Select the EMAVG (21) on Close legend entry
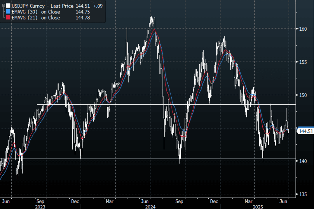This screenshot has width=314, height=209. tap(36, 18)
